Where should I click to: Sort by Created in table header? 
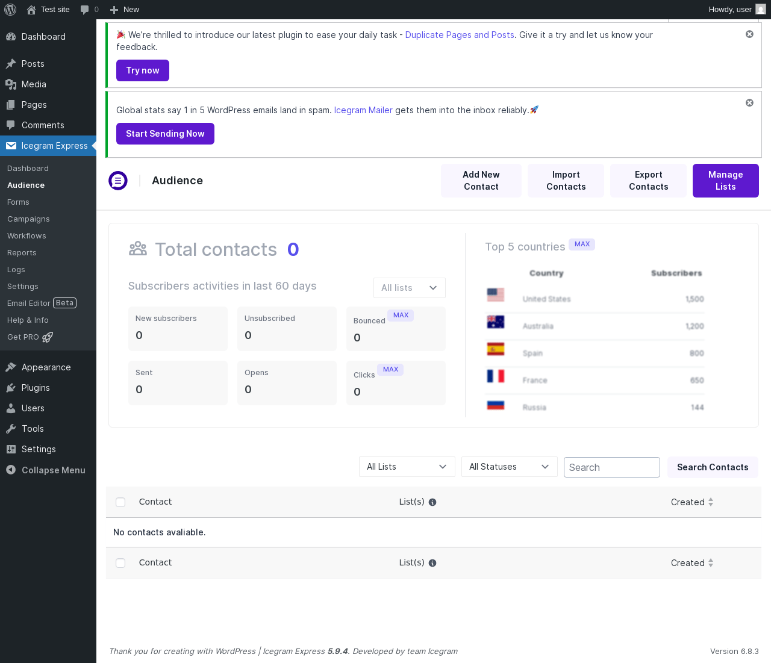point(692,502)
